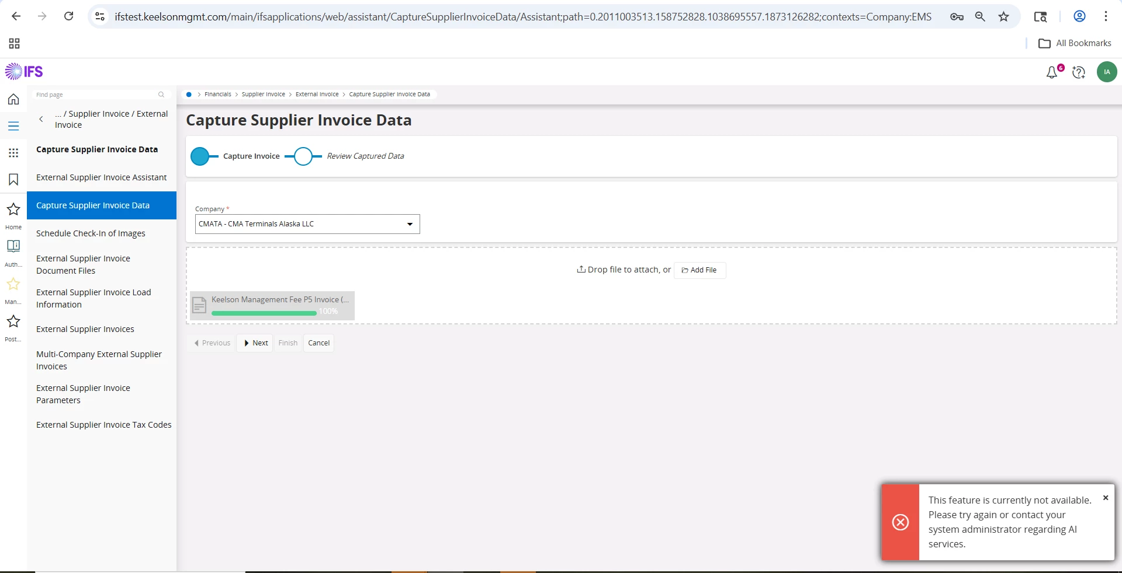Open External Supplier Invoice Assistant page
The image size is (1122, 573).
tap(101, 177)
